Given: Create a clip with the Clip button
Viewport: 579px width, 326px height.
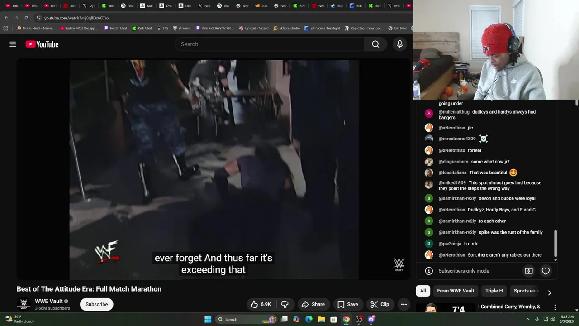Looking at the screenshot, I should point(380,304).
